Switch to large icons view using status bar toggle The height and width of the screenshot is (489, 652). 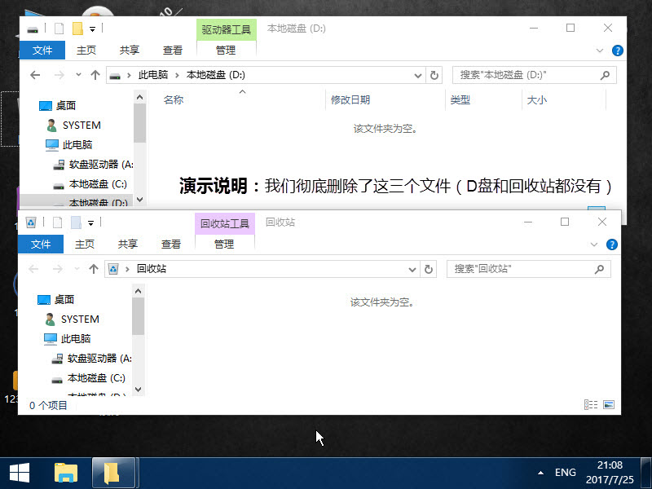click(610, 405)
